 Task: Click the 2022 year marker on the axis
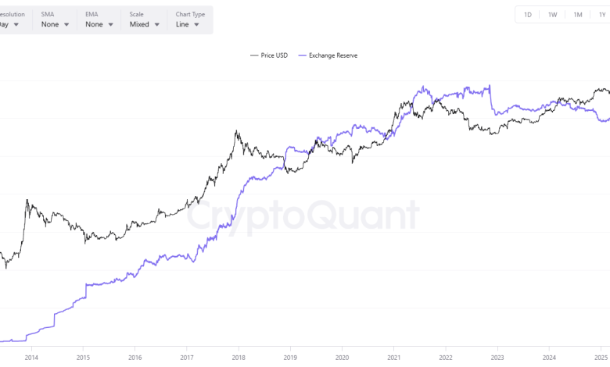click(x=445, y=358)
